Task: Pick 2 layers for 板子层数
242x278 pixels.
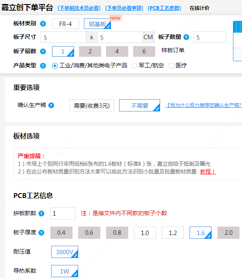Action: (90, 51)
